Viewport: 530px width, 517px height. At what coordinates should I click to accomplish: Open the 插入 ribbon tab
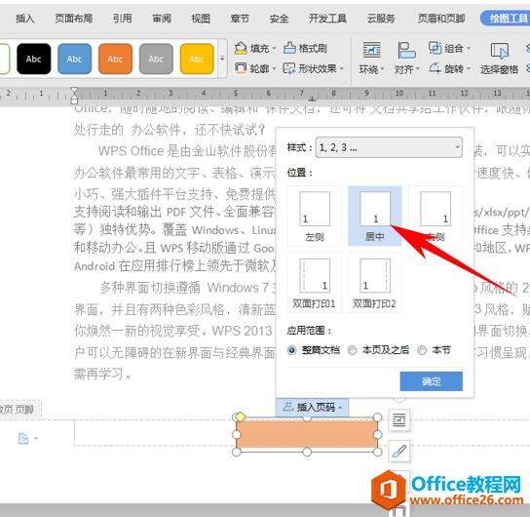click(x=25, y=19)
